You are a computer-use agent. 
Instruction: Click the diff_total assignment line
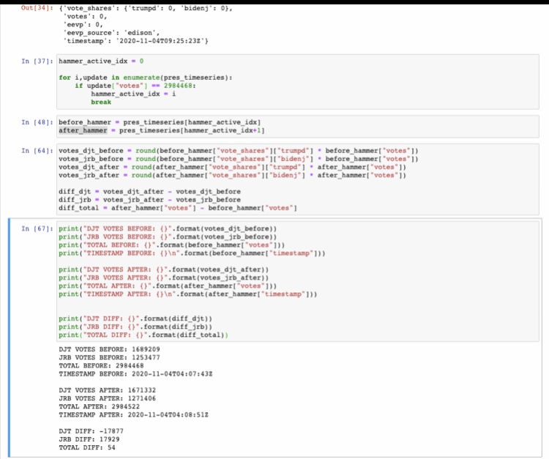178,208
